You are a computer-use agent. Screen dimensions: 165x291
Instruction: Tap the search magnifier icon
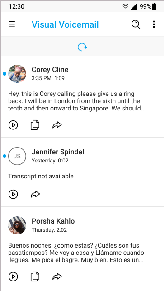tap(136, 24)
